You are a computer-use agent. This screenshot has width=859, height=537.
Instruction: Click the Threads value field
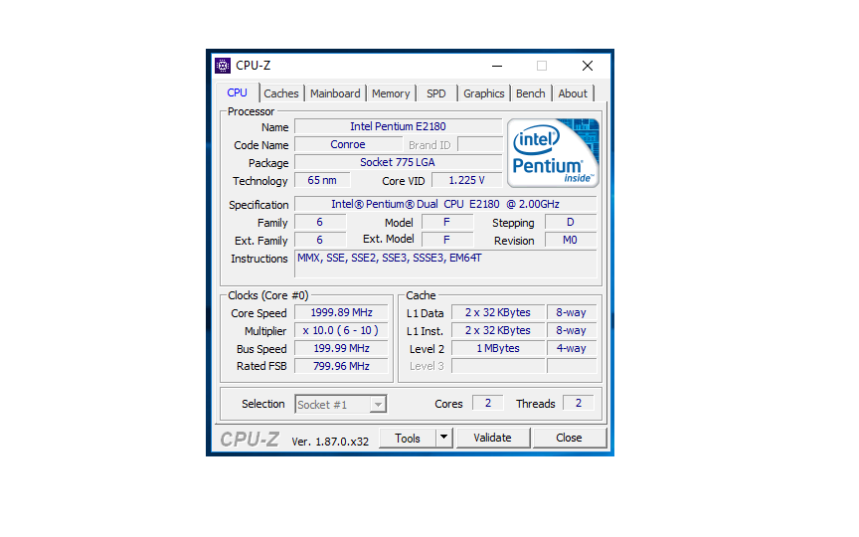click(x=579, y=404)
